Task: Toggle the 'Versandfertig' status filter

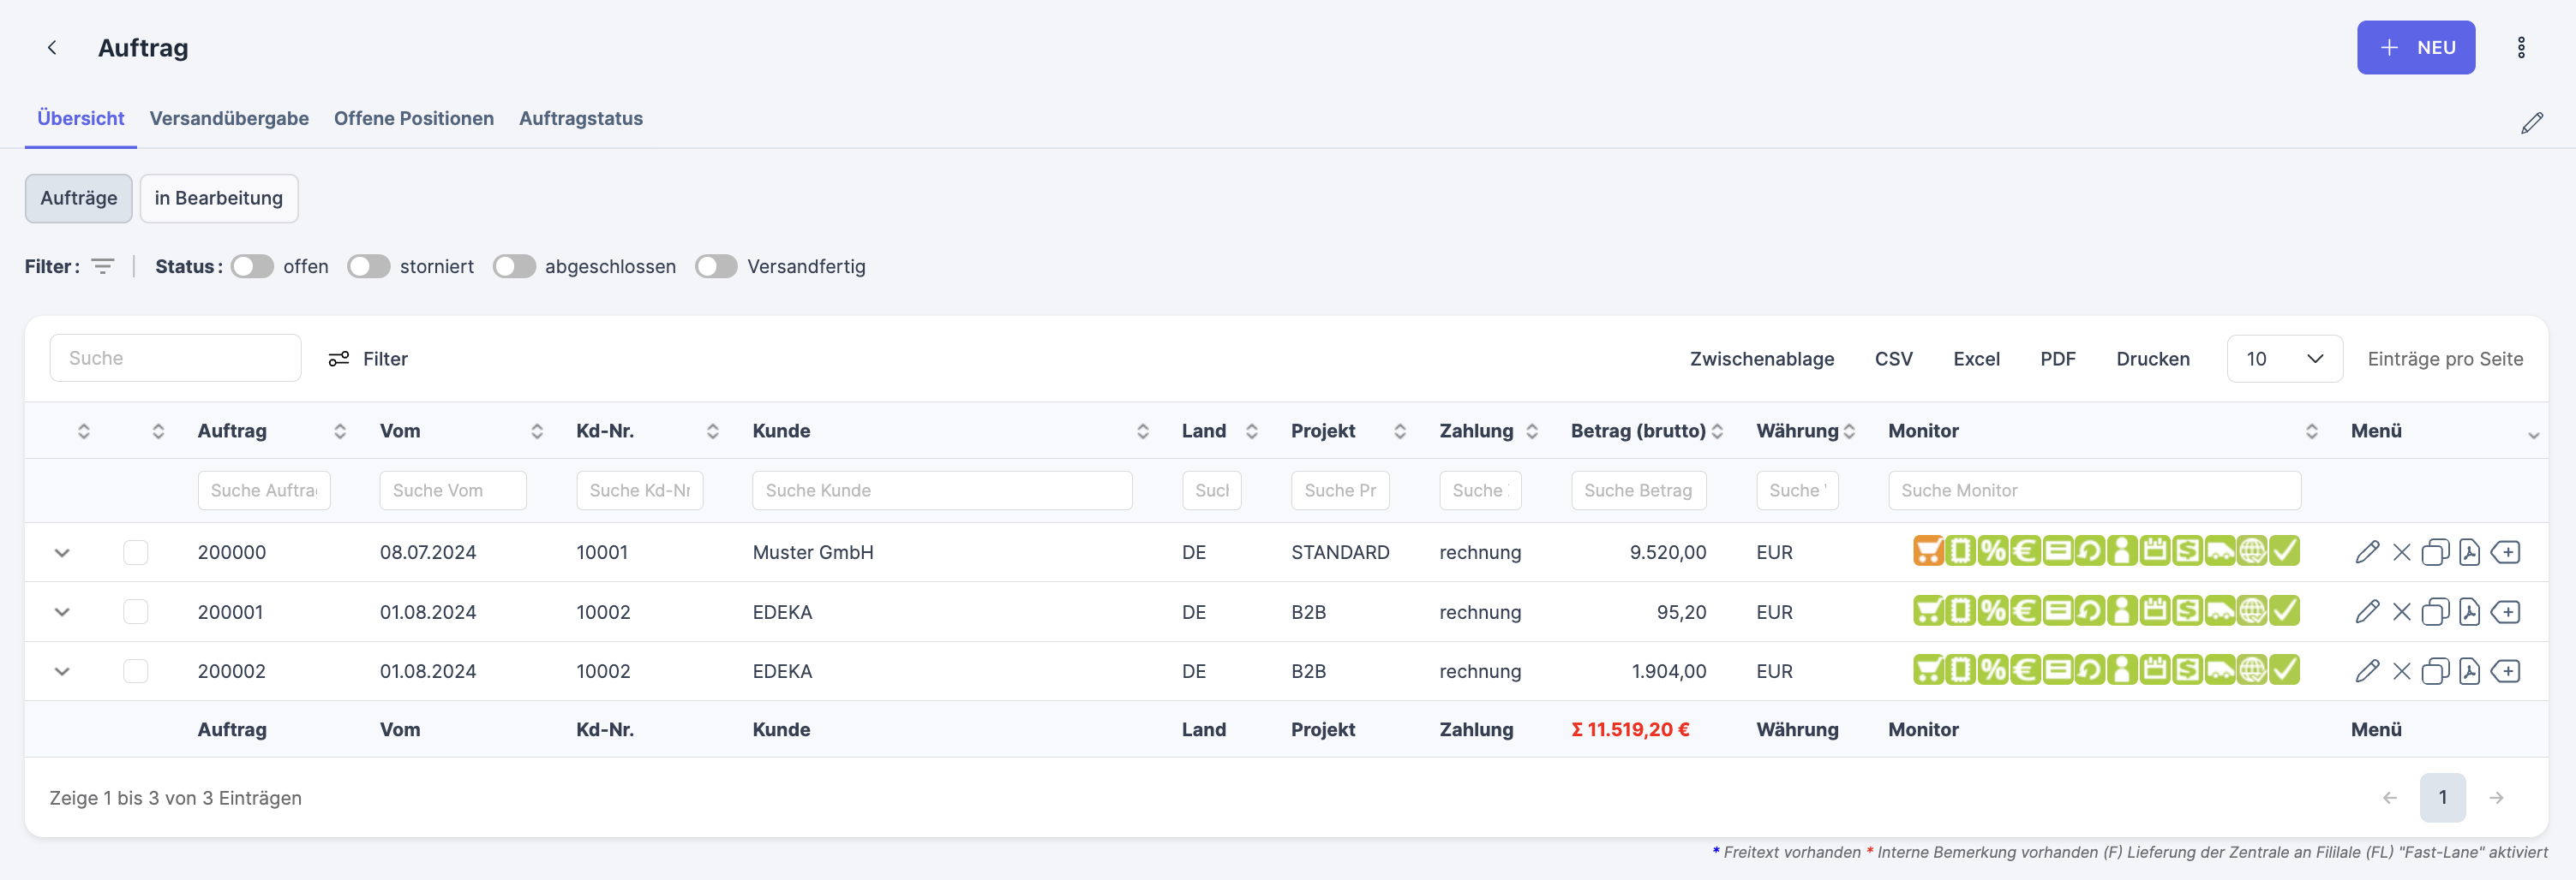Action: click(716, 267)
